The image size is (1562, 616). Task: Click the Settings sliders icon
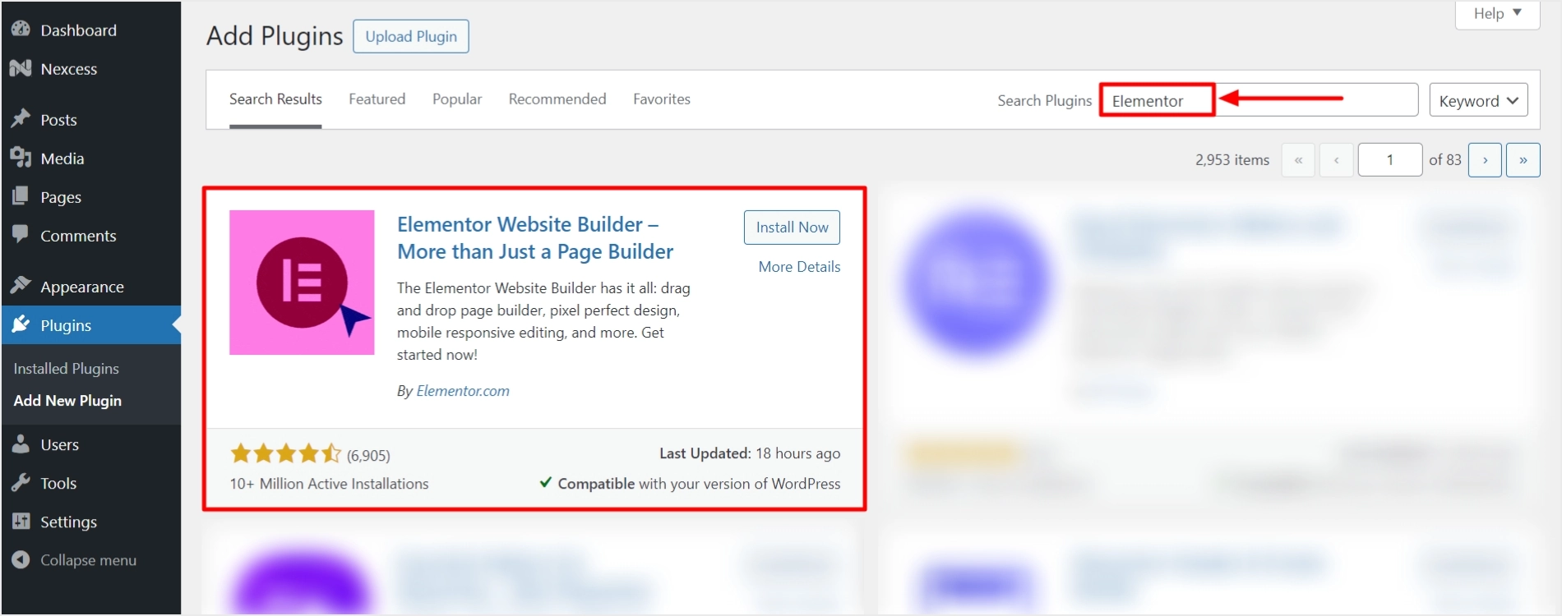(21, 522)
